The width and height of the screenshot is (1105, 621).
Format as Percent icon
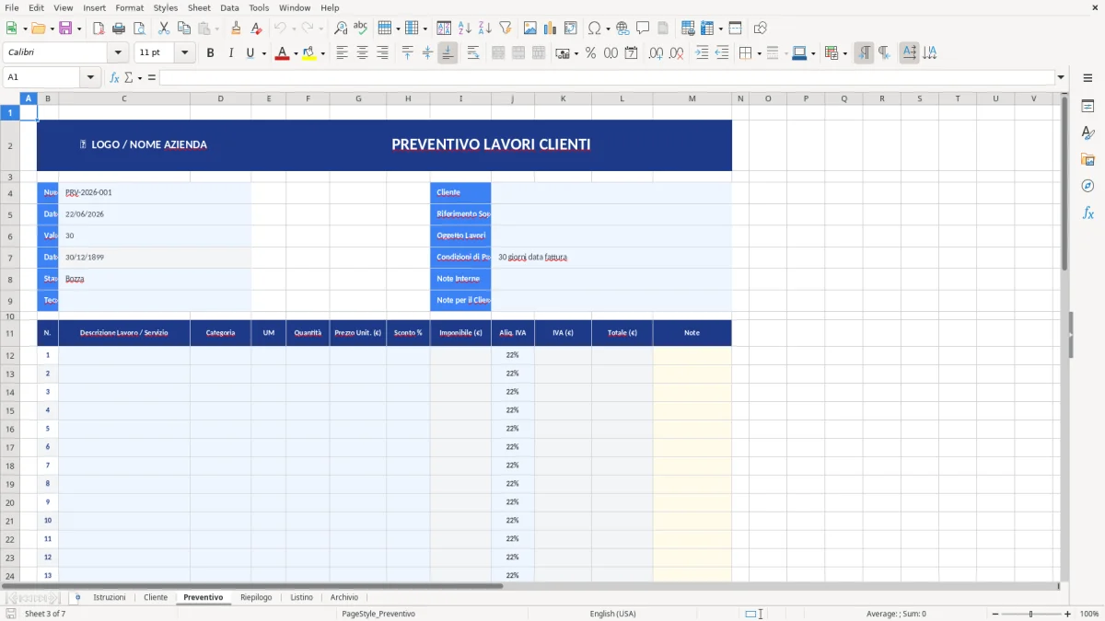590,53
